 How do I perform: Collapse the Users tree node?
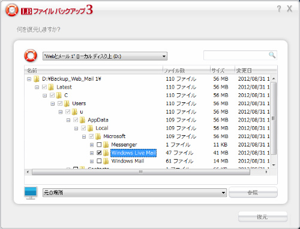pos(53,104)
